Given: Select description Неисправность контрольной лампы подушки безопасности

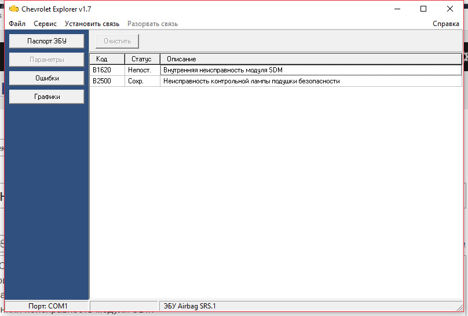Looking at the screenshot, I should click(311, 81).
